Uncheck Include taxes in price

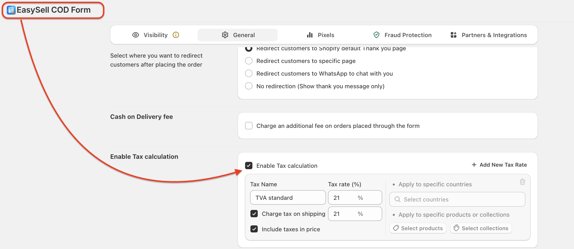pyautogui.click(x=254, y=229)
